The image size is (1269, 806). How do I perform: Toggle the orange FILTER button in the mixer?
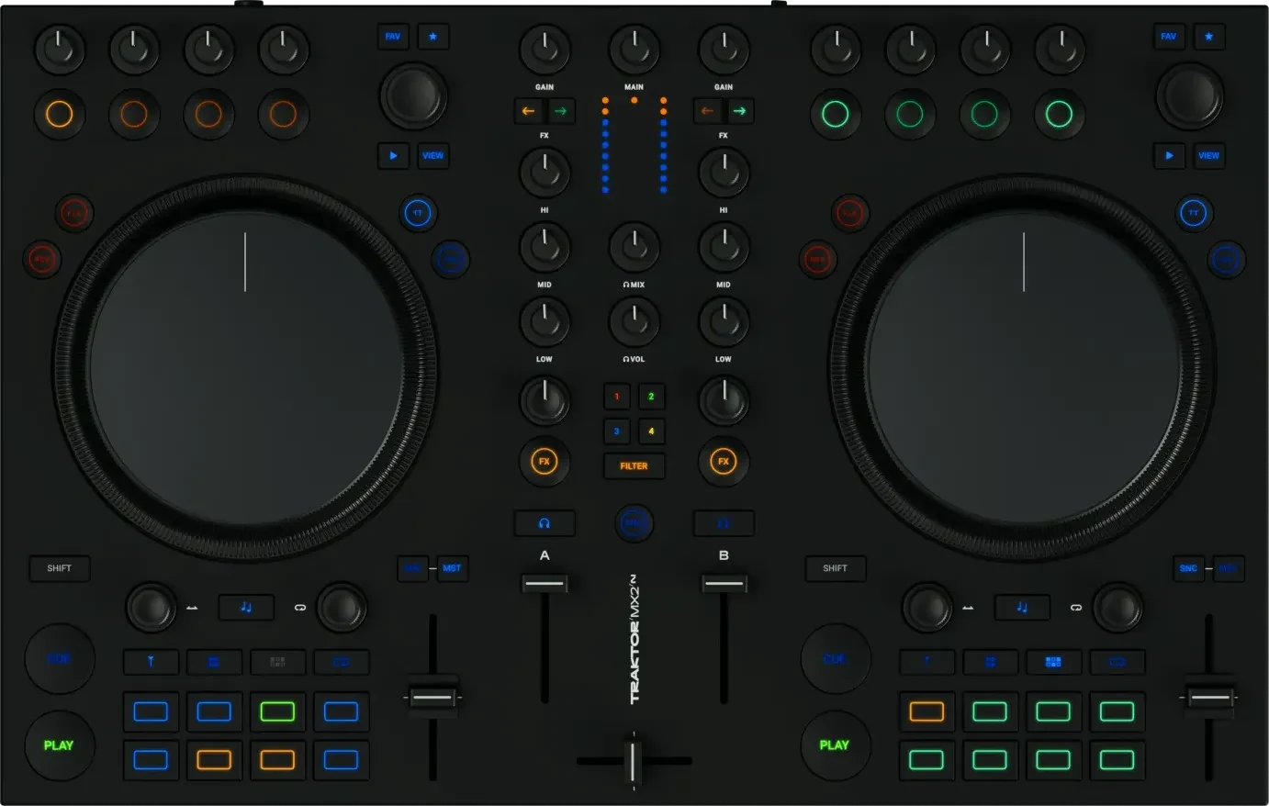click(x=634, y=466)
